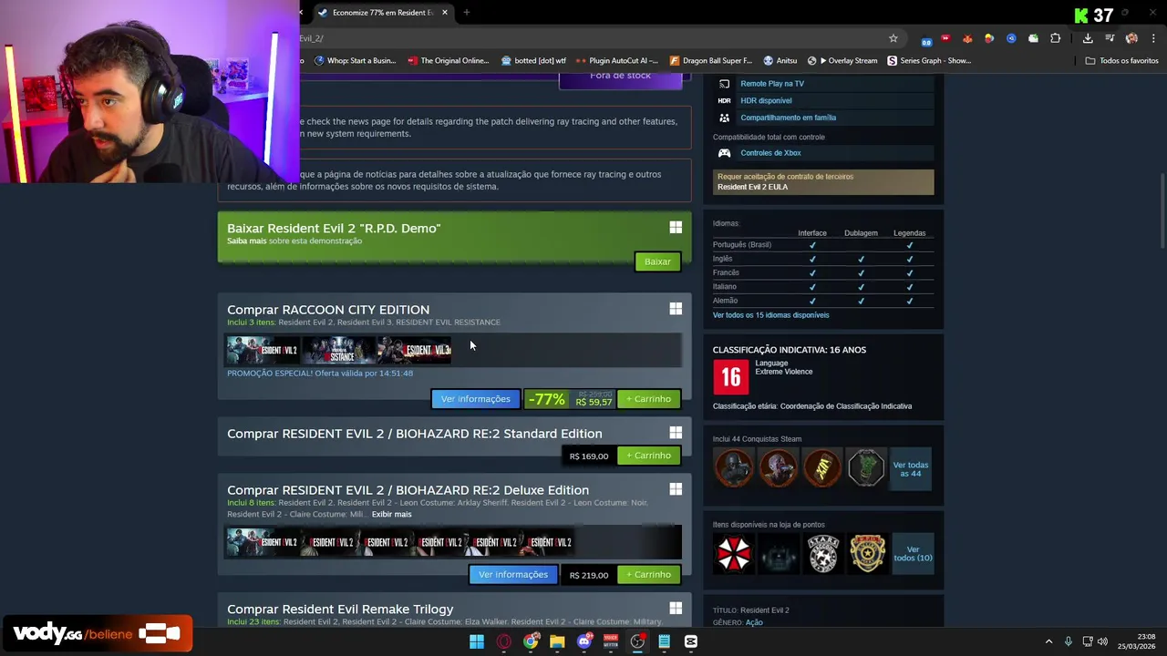This screenshot has height=656, width=1167.
Task: Open the Chrome extensions puzzle menu
Action: tap(1056, 38)
